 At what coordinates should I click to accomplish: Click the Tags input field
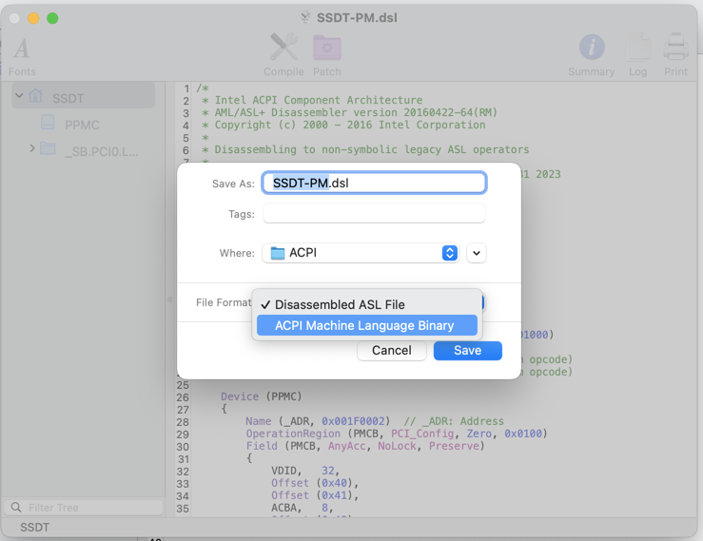tap(374, 213)
